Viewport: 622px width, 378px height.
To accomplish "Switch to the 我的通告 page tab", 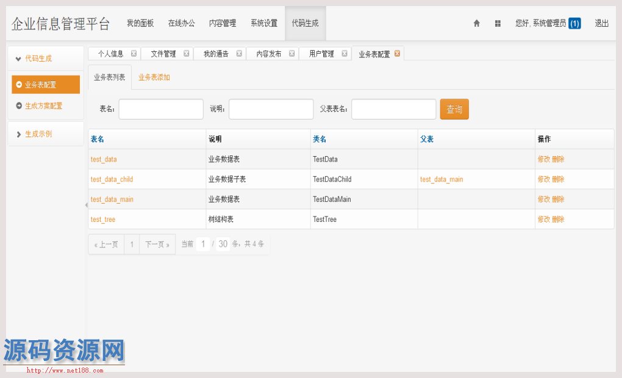I will coord(216,54).
